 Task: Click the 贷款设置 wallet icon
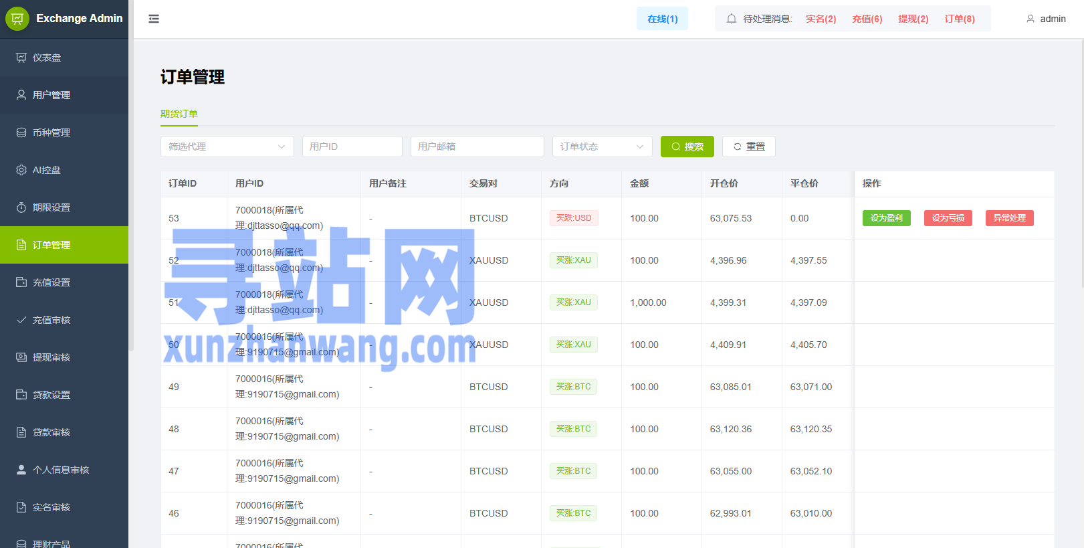point(21,395)
